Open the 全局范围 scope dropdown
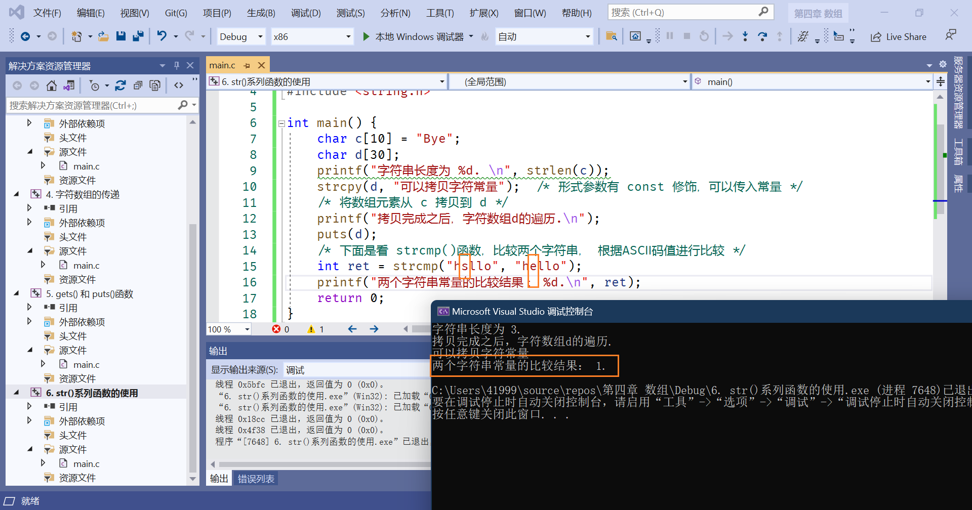972x510 pixels. 569,81
